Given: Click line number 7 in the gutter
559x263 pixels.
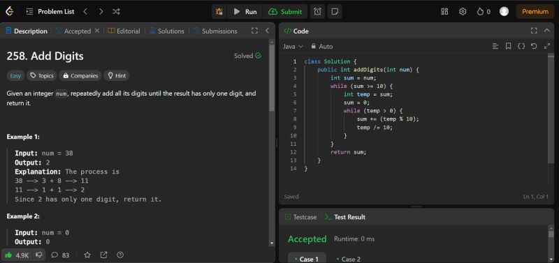Looking at the screenshot, I should pyautogui.click(x=294, y=111).
